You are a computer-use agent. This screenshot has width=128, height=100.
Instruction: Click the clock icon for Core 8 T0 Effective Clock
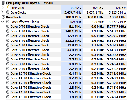click(x=8, y=64)
